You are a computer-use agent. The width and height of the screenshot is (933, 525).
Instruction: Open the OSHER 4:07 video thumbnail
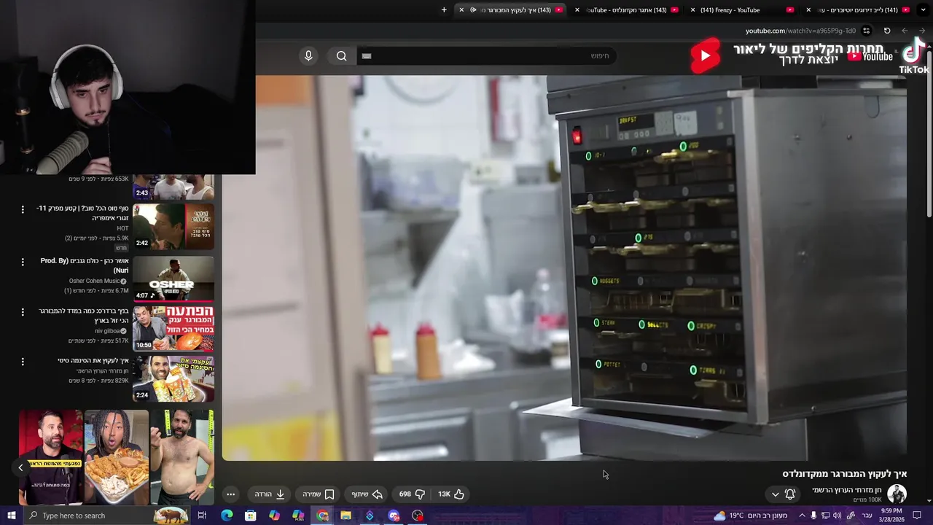173,279
